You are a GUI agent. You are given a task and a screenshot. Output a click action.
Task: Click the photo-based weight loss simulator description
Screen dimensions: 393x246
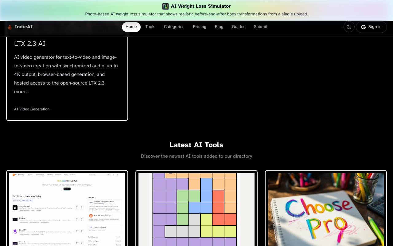click(x=196, y=14)
